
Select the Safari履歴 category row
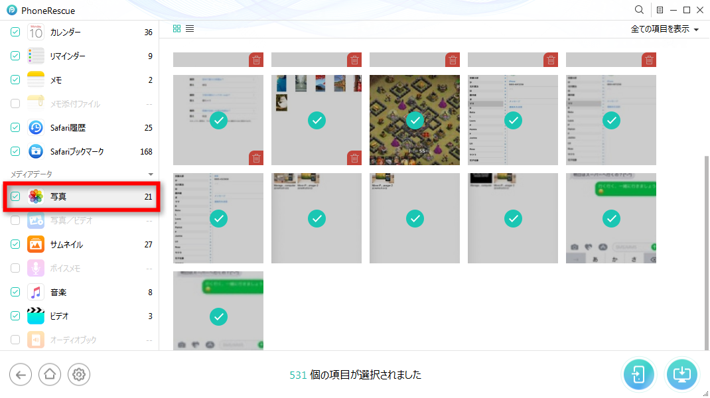(79, 127)
